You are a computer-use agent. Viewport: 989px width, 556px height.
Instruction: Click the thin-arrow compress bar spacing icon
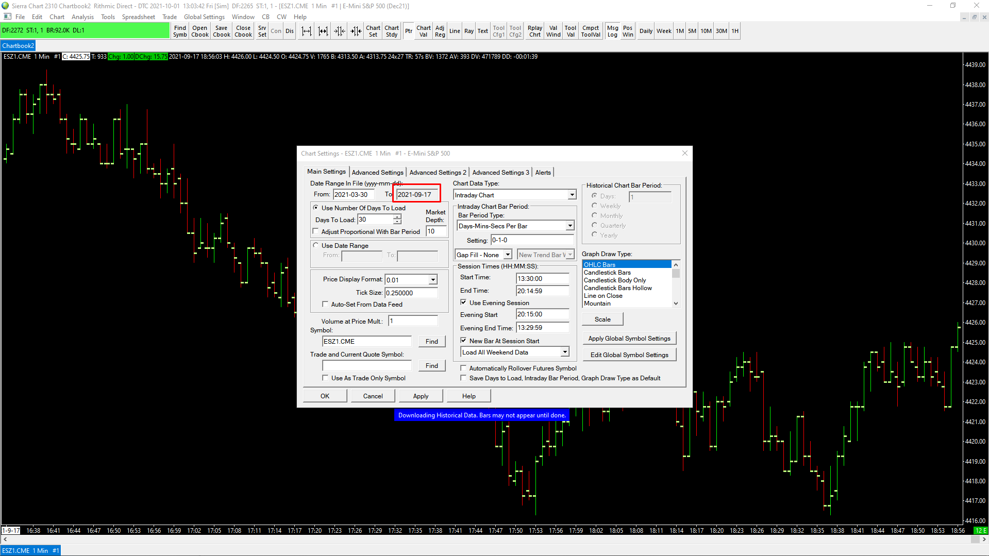[340, 31]
